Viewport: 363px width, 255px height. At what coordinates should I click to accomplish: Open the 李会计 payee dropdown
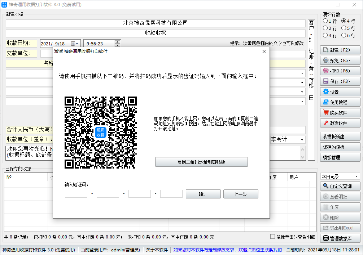point(302,140)
